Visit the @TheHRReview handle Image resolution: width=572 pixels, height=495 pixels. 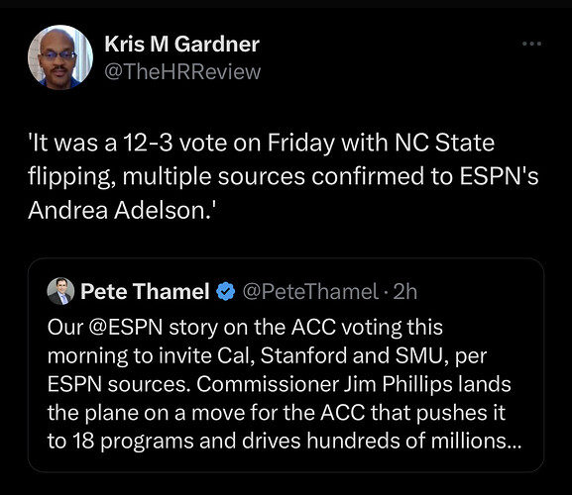(182, 71)
